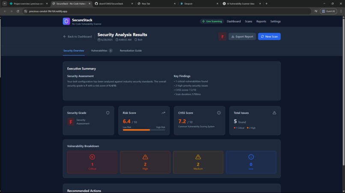Click the 6.4 risk score value
The image size is (345, 193).
coord(127,121)
